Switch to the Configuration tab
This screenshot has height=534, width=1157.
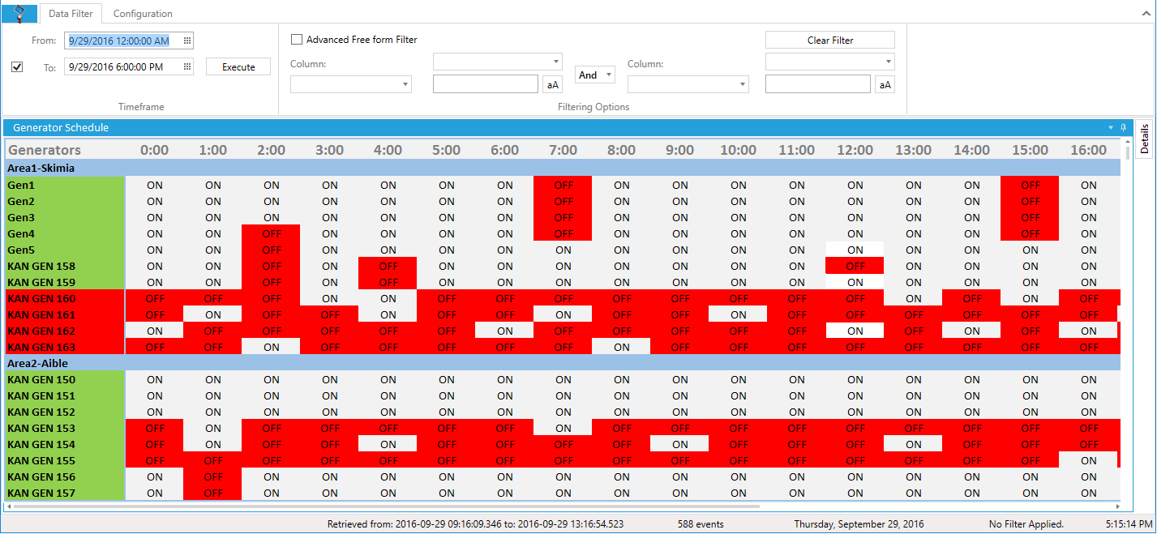pyautogui.click(x=143, y=14)
